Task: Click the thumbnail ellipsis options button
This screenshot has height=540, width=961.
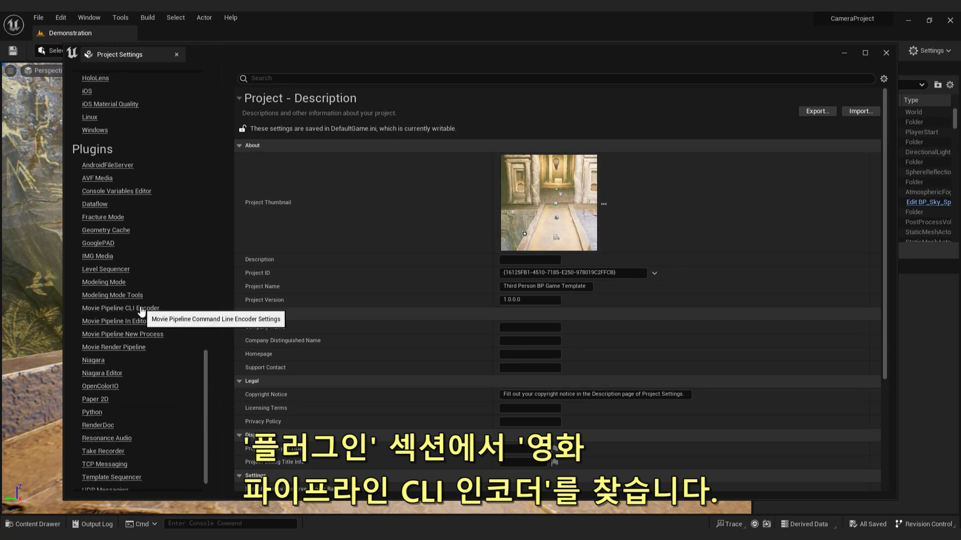Action: (604, 204)
